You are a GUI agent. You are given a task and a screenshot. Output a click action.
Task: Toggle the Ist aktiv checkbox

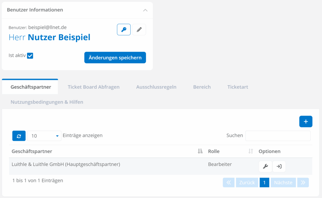click(30, 56)
